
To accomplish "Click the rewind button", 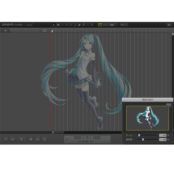I will click(12, 139).
